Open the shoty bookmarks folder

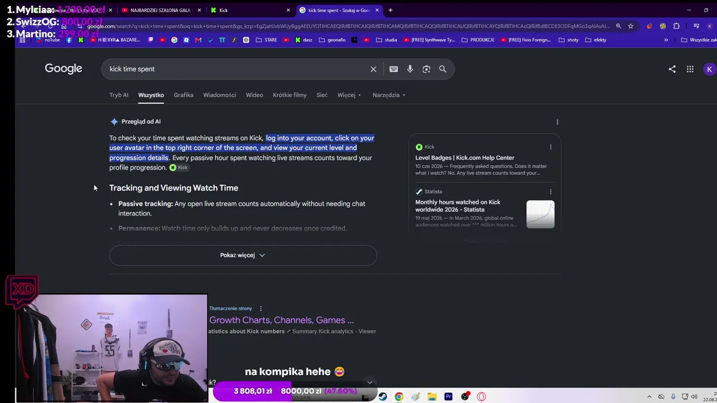tap(569, 40)
